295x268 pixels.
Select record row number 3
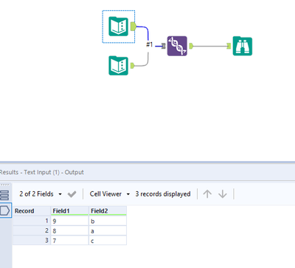[32, 240]
